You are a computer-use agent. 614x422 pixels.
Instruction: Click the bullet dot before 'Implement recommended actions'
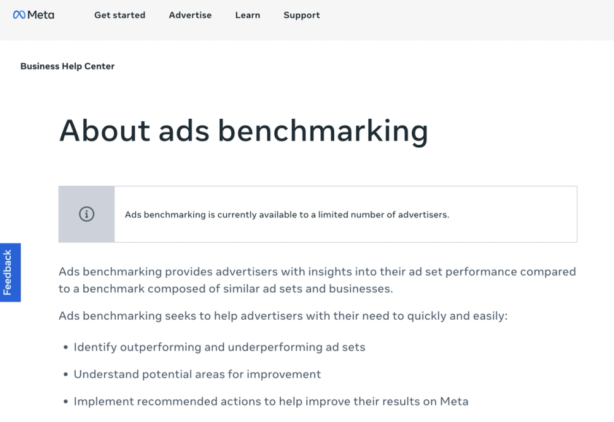(x=66, y=402)
